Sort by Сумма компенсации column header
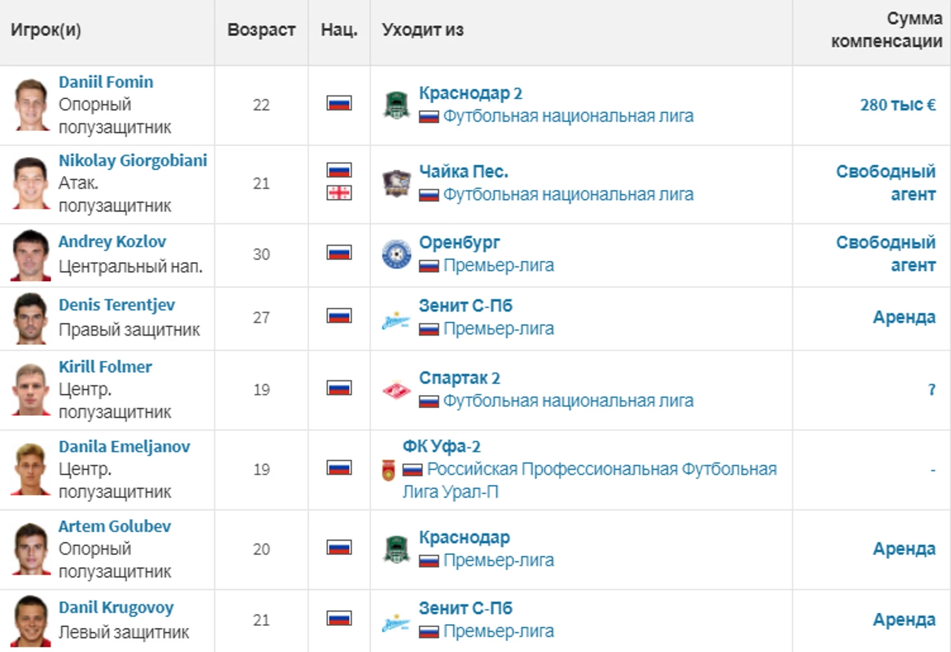951x652 pixels. tap(886, 30)
